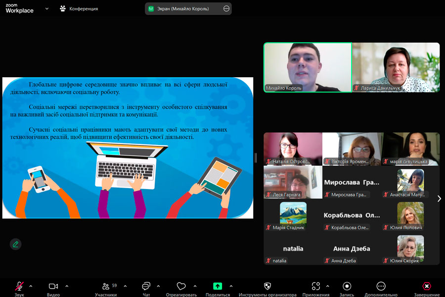This screenshot has width=445, height=297.
Task: Click the red Завершение end meeting button
Action: (x=427, y=289)
